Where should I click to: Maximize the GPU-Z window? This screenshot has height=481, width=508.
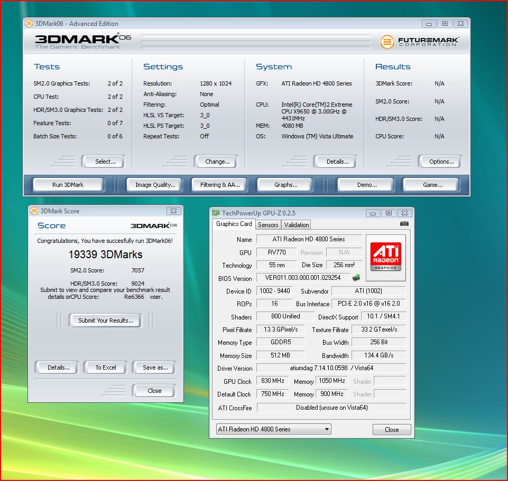point(389,213)
